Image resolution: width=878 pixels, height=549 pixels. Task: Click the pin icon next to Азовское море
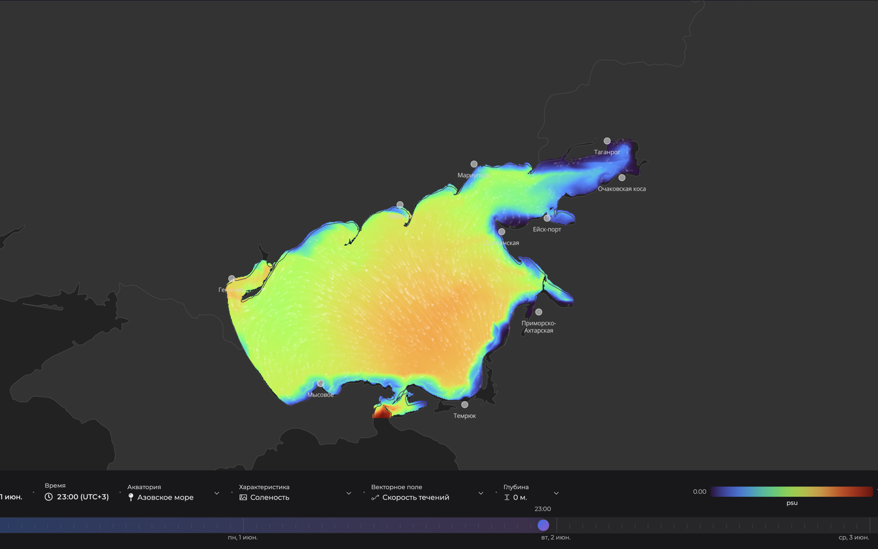131,497
